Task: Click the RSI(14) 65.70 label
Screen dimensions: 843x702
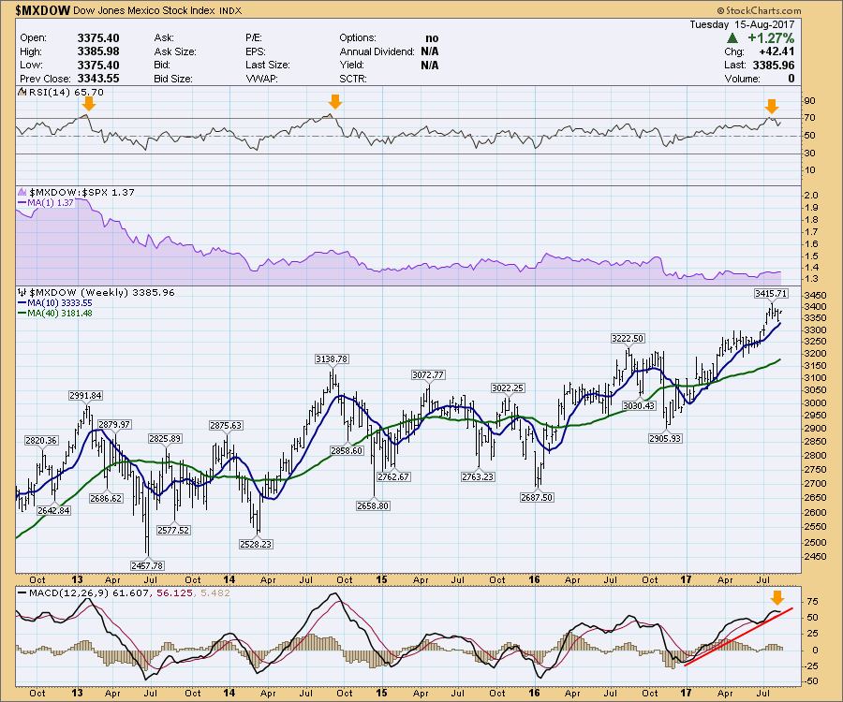Action: [67, 92]
